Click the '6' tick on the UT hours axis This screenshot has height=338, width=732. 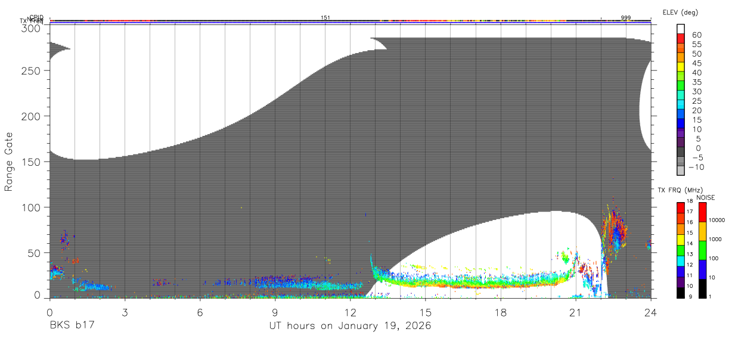200,312
